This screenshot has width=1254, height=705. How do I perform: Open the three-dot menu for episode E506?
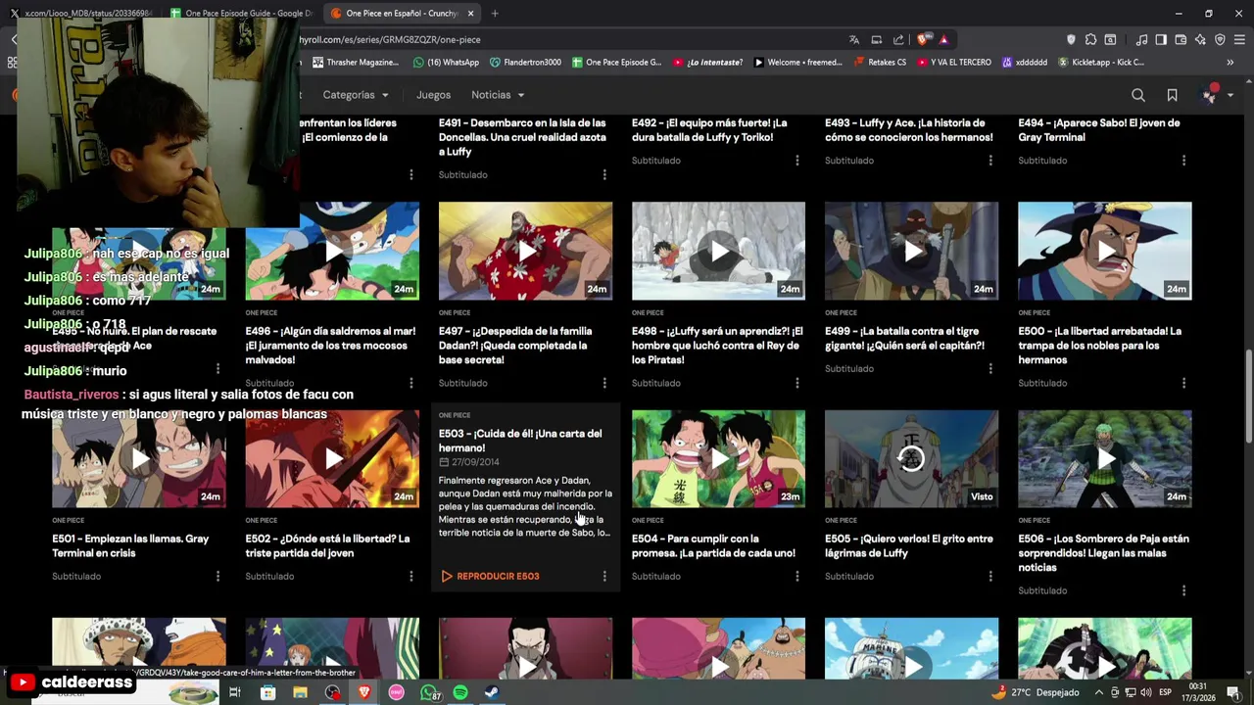(x=1183, y=590)
